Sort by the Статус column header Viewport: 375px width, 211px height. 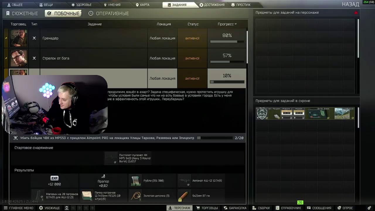click(193, 24)
